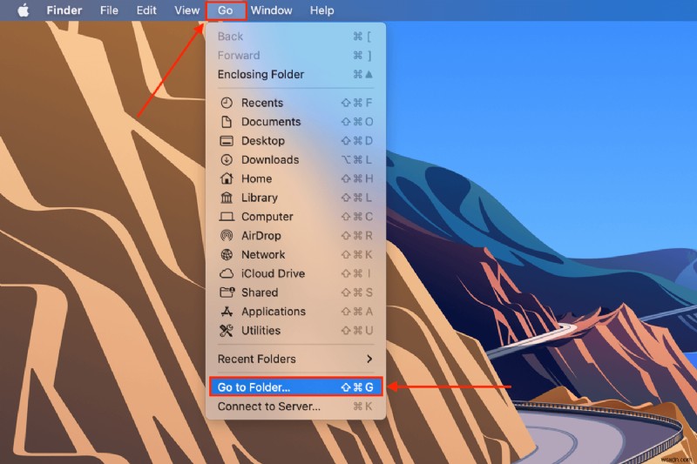
Task: Click the Computer laptop icon
Action: coord(227,217)
